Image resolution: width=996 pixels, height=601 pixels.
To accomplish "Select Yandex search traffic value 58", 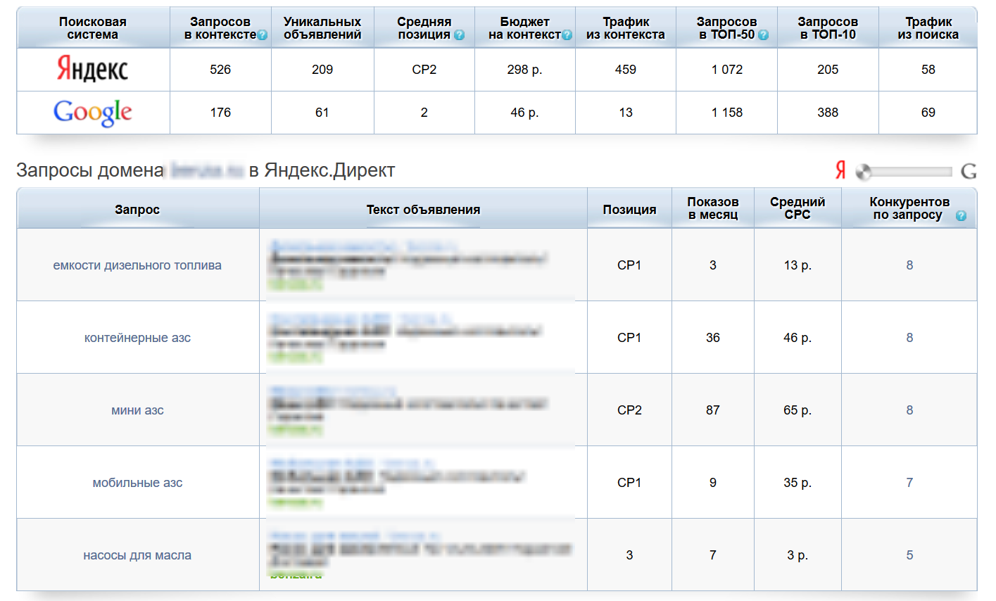I will tap(928, 70).
